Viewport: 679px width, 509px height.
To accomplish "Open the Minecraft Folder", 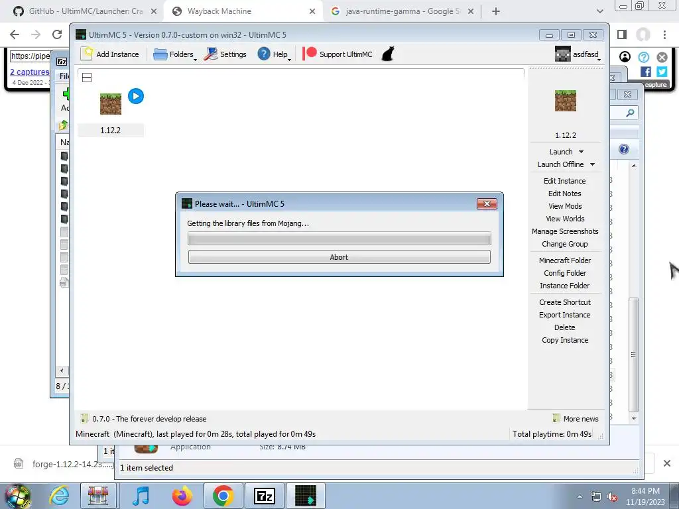I will 565,260.
